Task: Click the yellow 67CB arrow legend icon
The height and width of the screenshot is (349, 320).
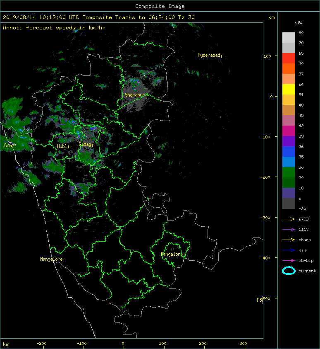Action: click(x=289, y=219)
